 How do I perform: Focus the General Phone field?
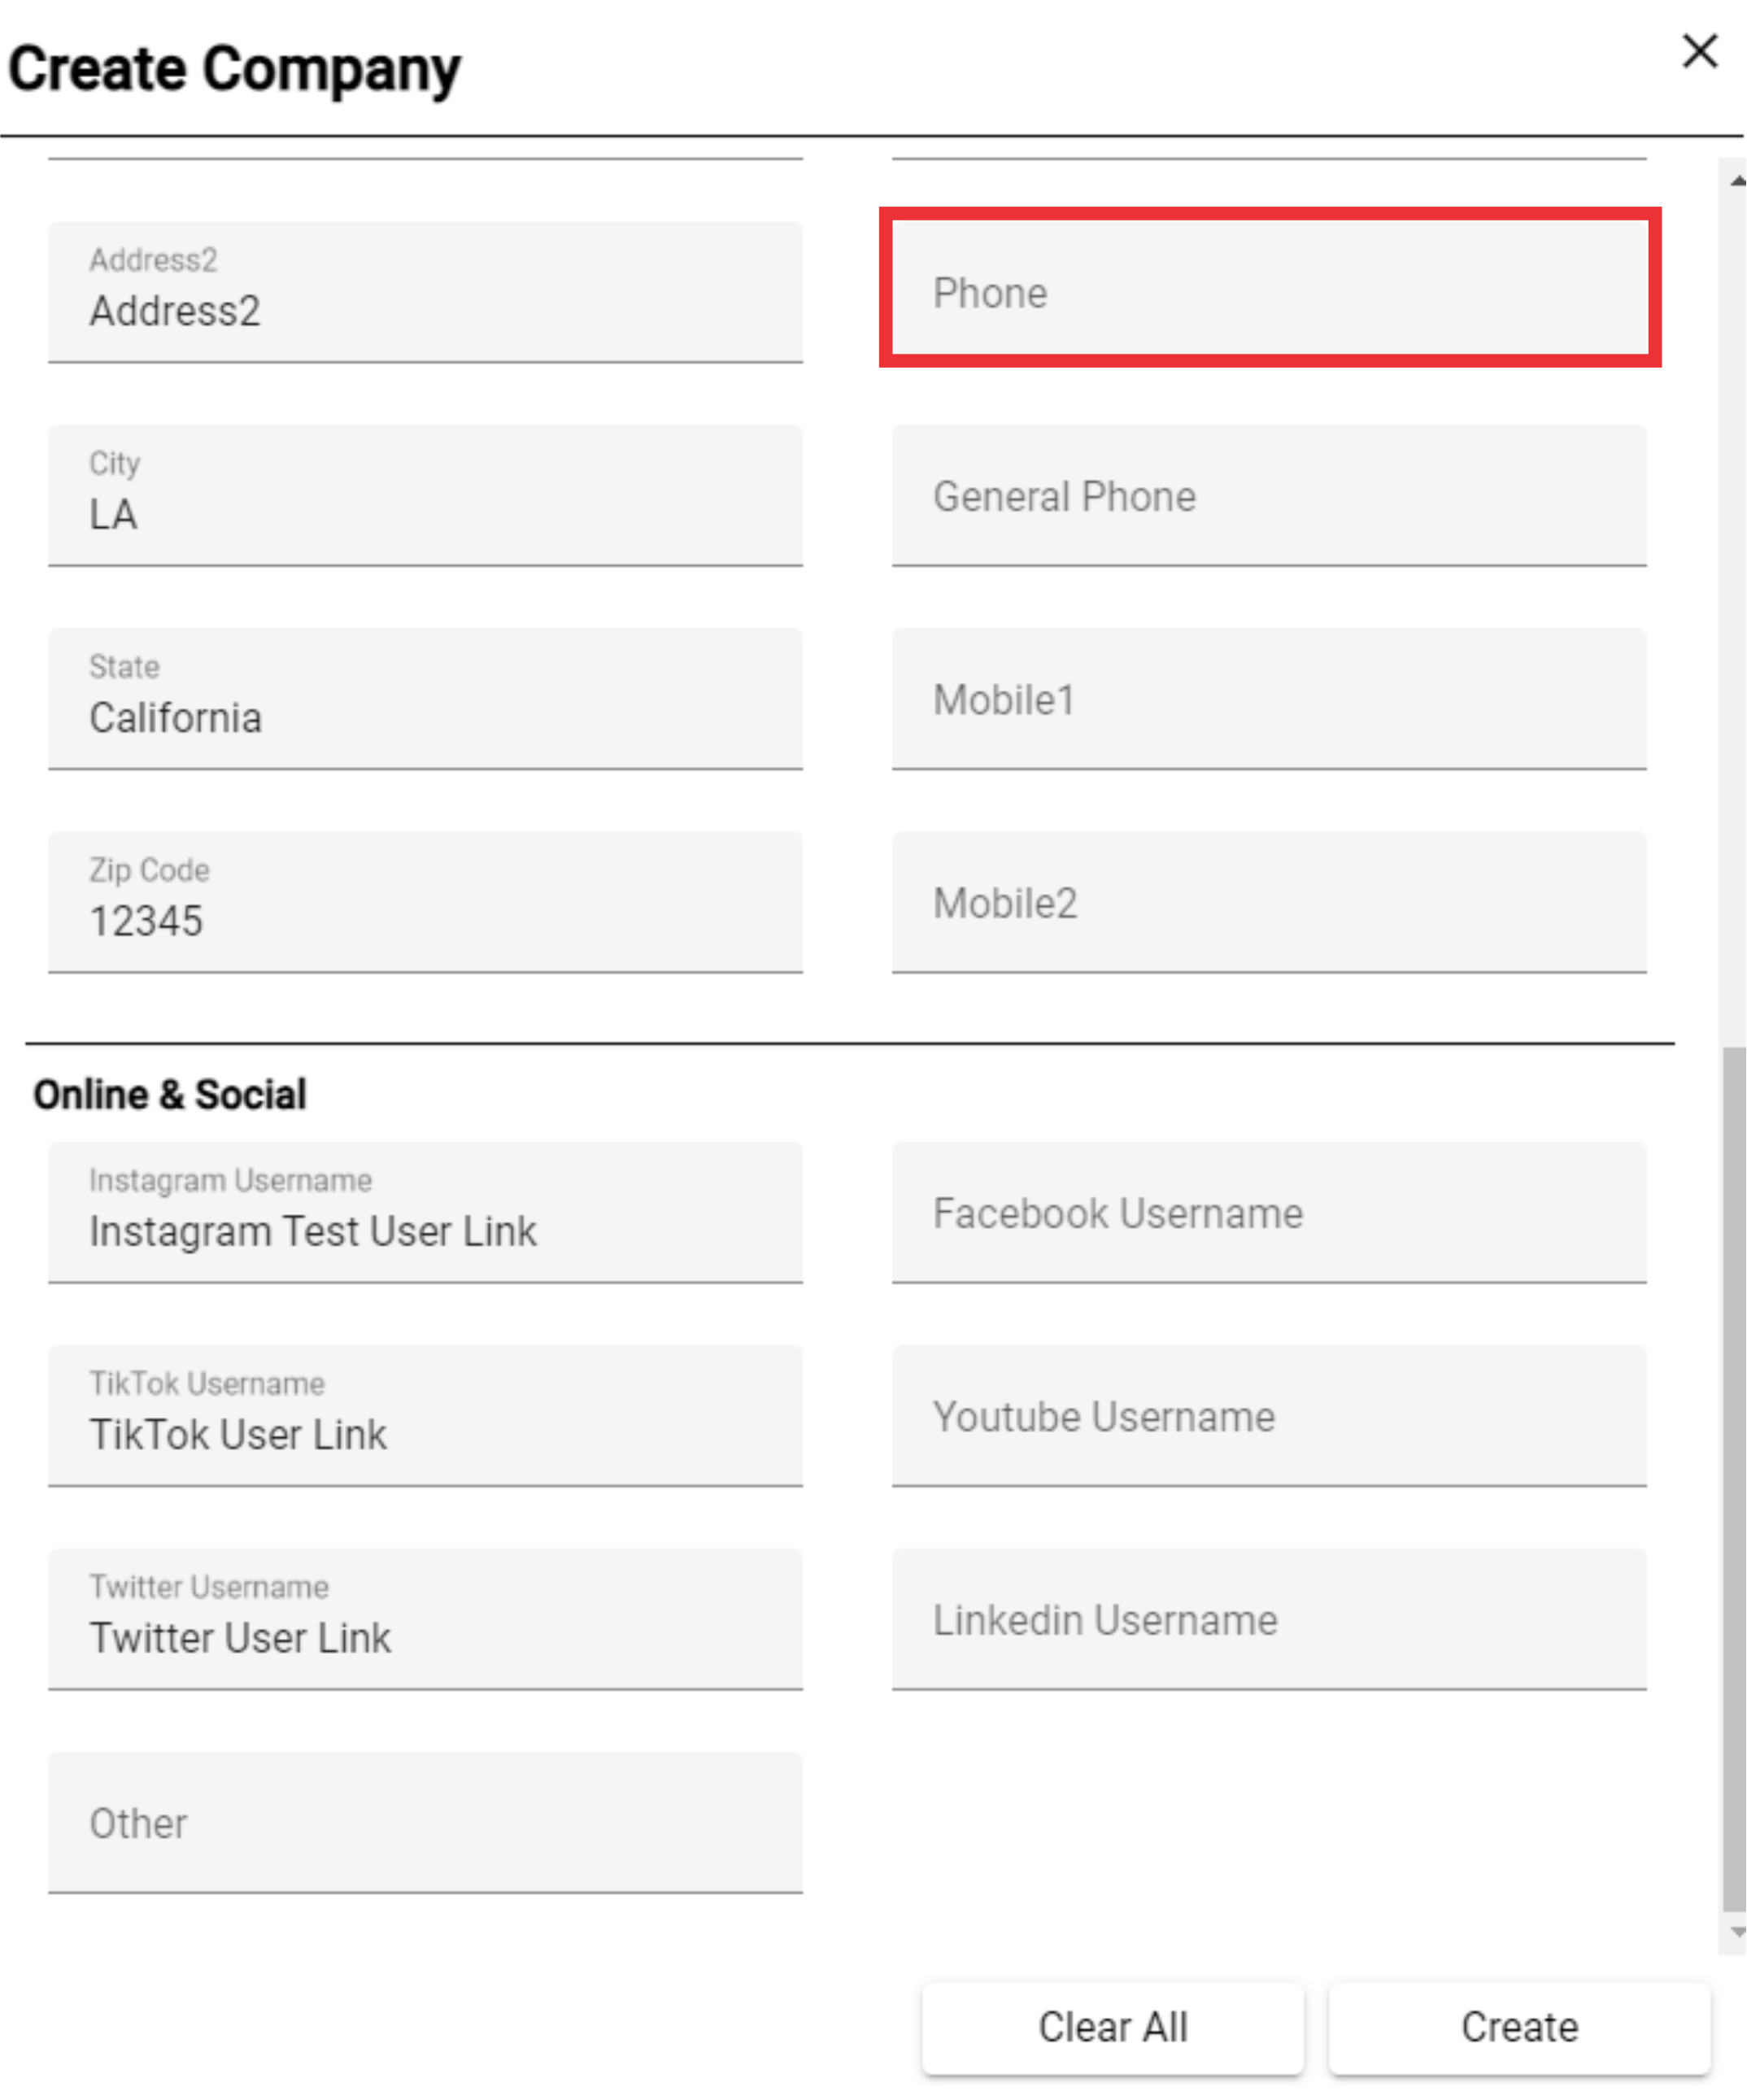[1269, 495]
